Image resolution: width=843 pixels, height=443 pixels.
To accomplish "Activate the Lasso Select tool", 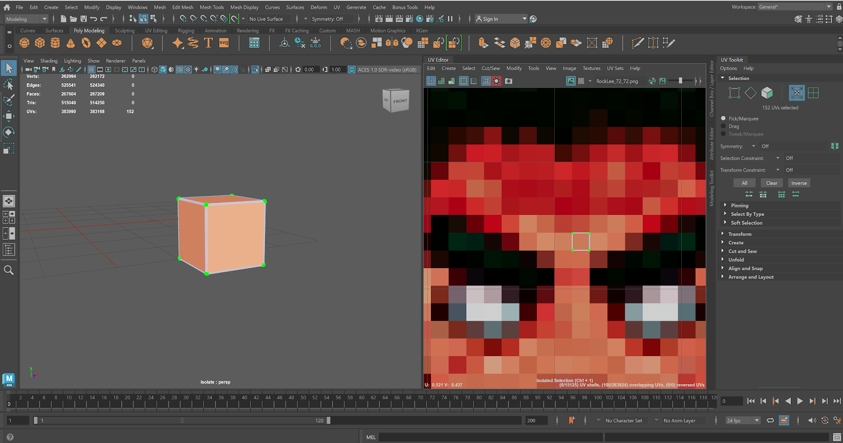I will click(9, 84).
